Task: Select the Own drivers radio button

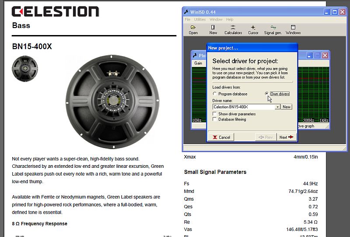Action: pos(267,94)
